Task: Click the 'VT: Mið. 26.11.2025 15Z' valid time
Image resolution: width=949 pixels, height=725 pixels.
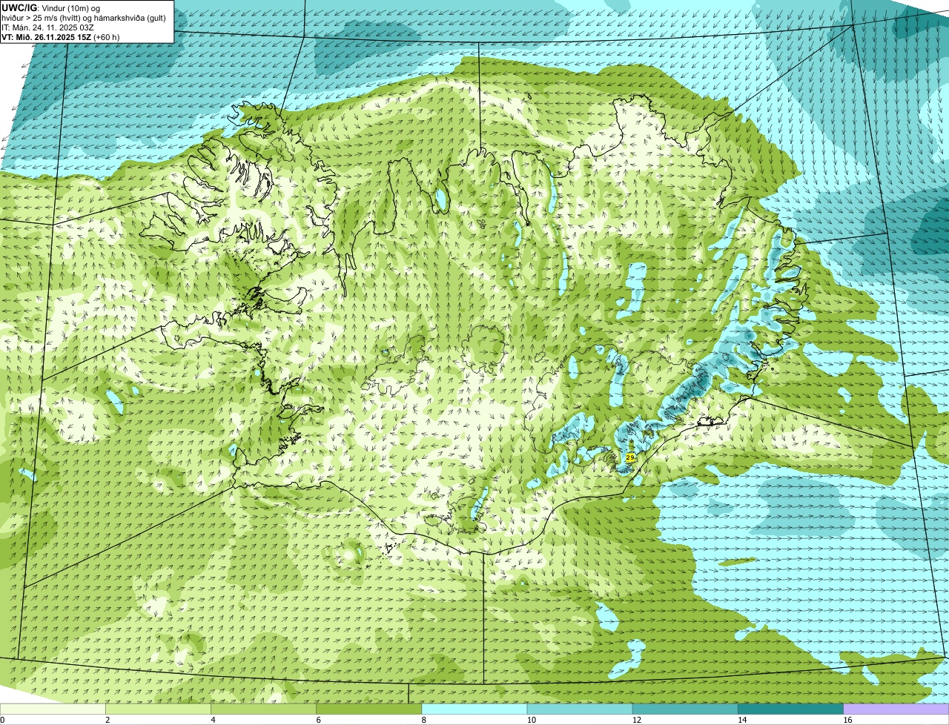Action: pyautogui.click(x=47, y=37)
